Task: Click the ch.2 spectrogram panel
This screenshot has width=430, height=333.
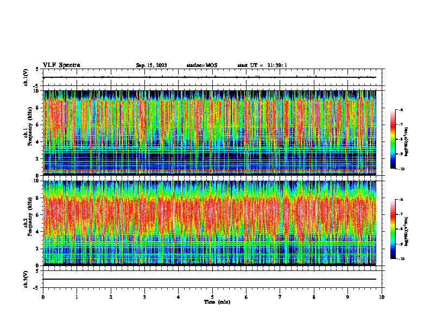Action: (x=210, y=223)
